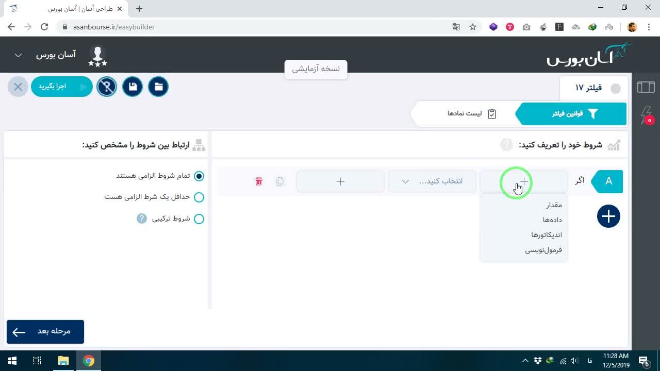Click the lightning bolt icon in right sidebar

pos(647,115)
